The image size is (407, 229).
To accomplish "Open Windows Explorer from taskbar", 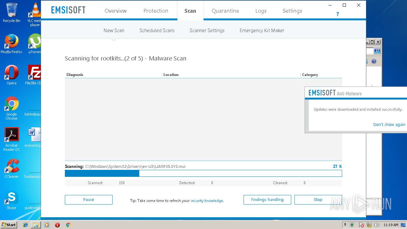I will (x=36, y=225).
